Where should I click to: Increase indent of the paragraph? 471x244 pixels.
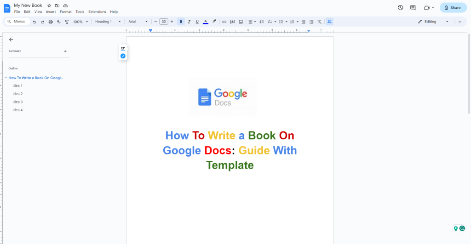point(311,22)
